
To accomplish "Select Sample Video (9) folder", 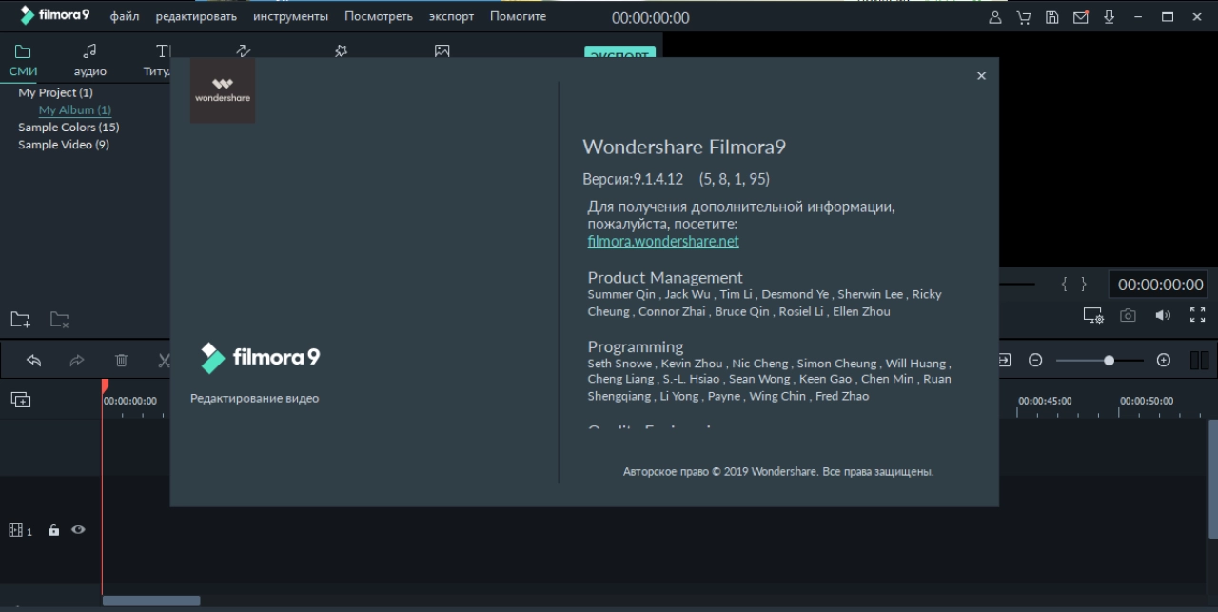I will (63, 145).
